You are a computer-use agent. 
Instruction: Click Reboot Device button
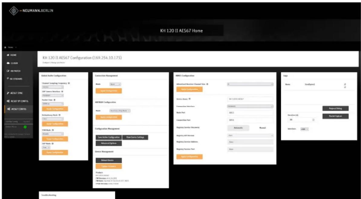coord(109,160)
